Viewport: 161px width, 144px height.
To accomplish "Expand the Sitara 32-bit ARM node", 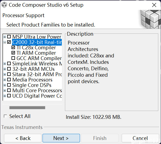I will [5, 74].
